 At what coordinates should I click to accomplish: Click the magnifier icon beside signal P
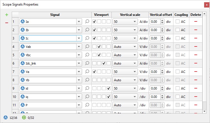click(x=87, y=105)
